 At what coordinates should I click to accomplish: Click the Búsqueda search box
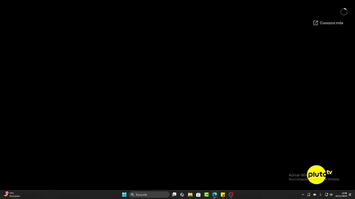(x=149, y=195)
